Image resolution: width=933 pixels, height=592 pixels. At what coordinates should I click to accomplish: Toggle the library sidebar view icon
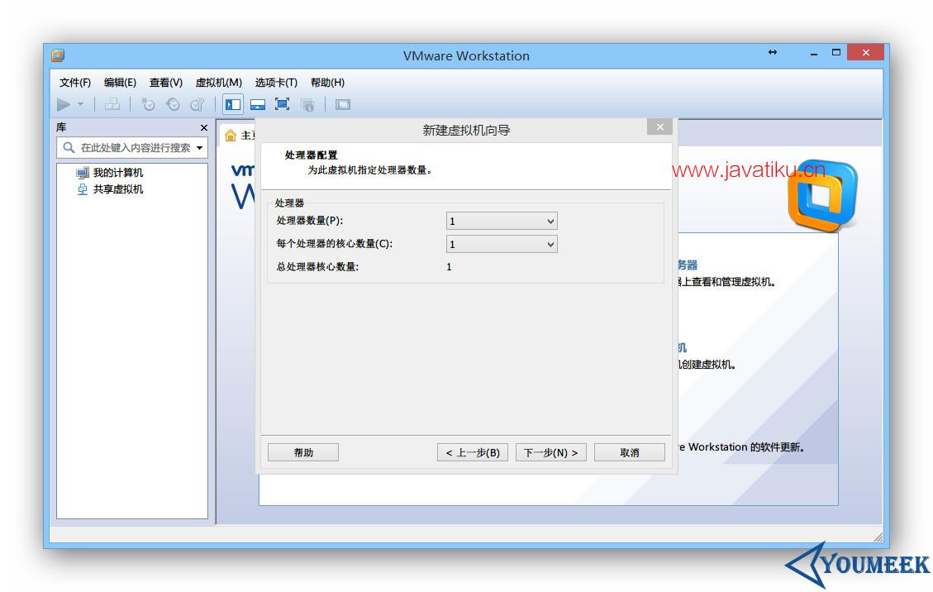[233, 105]
